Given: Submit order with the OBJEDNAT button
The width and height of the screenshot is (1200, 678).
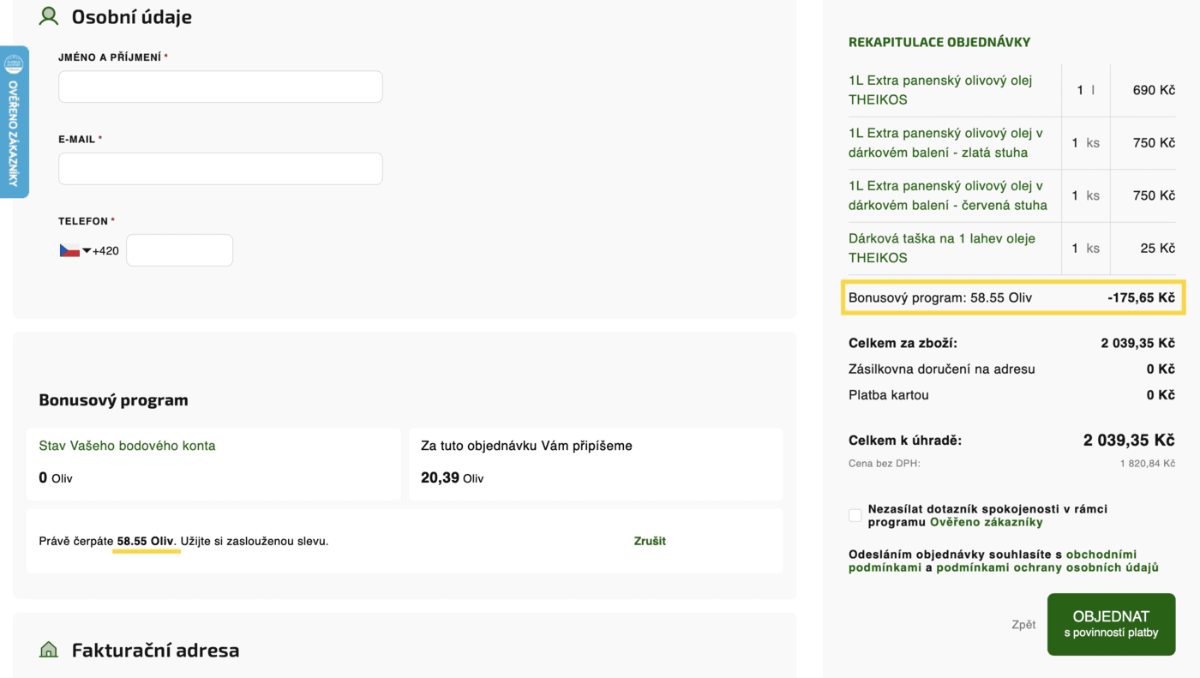Looking at the screenshot, I should click(x=1111, y=624).
